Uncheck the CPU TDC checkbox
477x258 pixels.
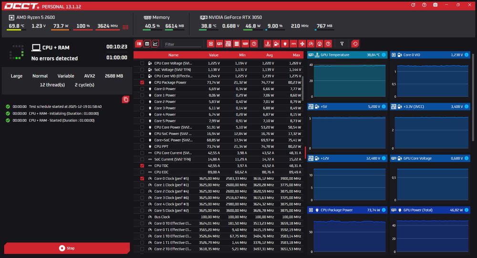142,166
